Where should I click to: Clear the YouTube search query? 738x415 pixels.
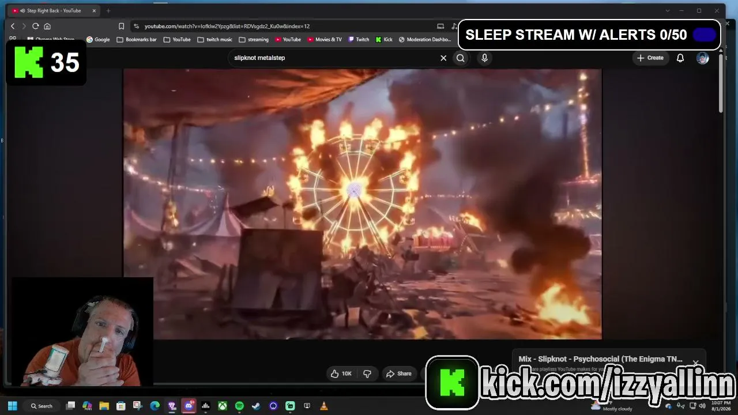coord(443,58)
